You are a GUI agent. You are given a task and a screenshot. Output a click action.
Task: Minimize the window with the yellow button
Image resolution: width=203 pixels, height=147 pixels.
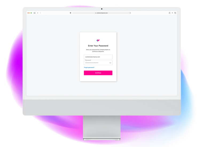click(x=30, y=13)
